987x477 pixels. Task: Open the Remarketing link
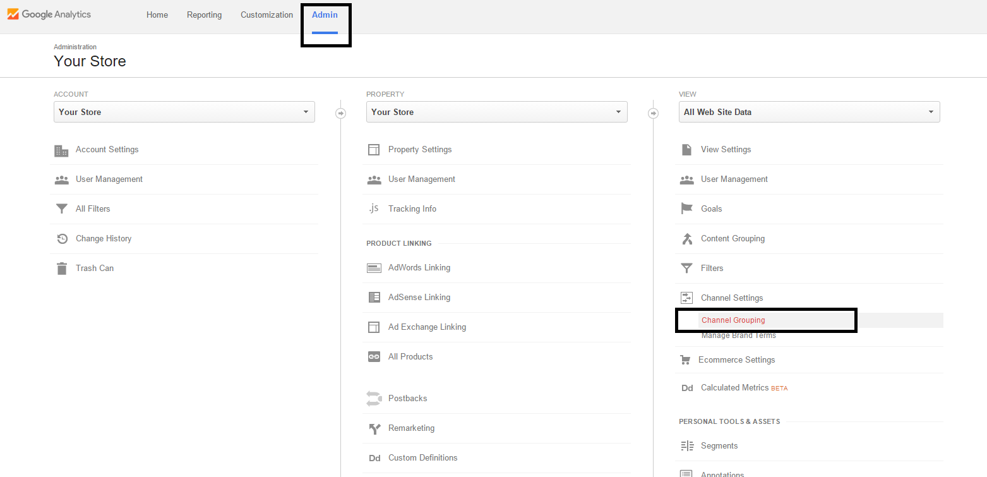pos(411,428)
